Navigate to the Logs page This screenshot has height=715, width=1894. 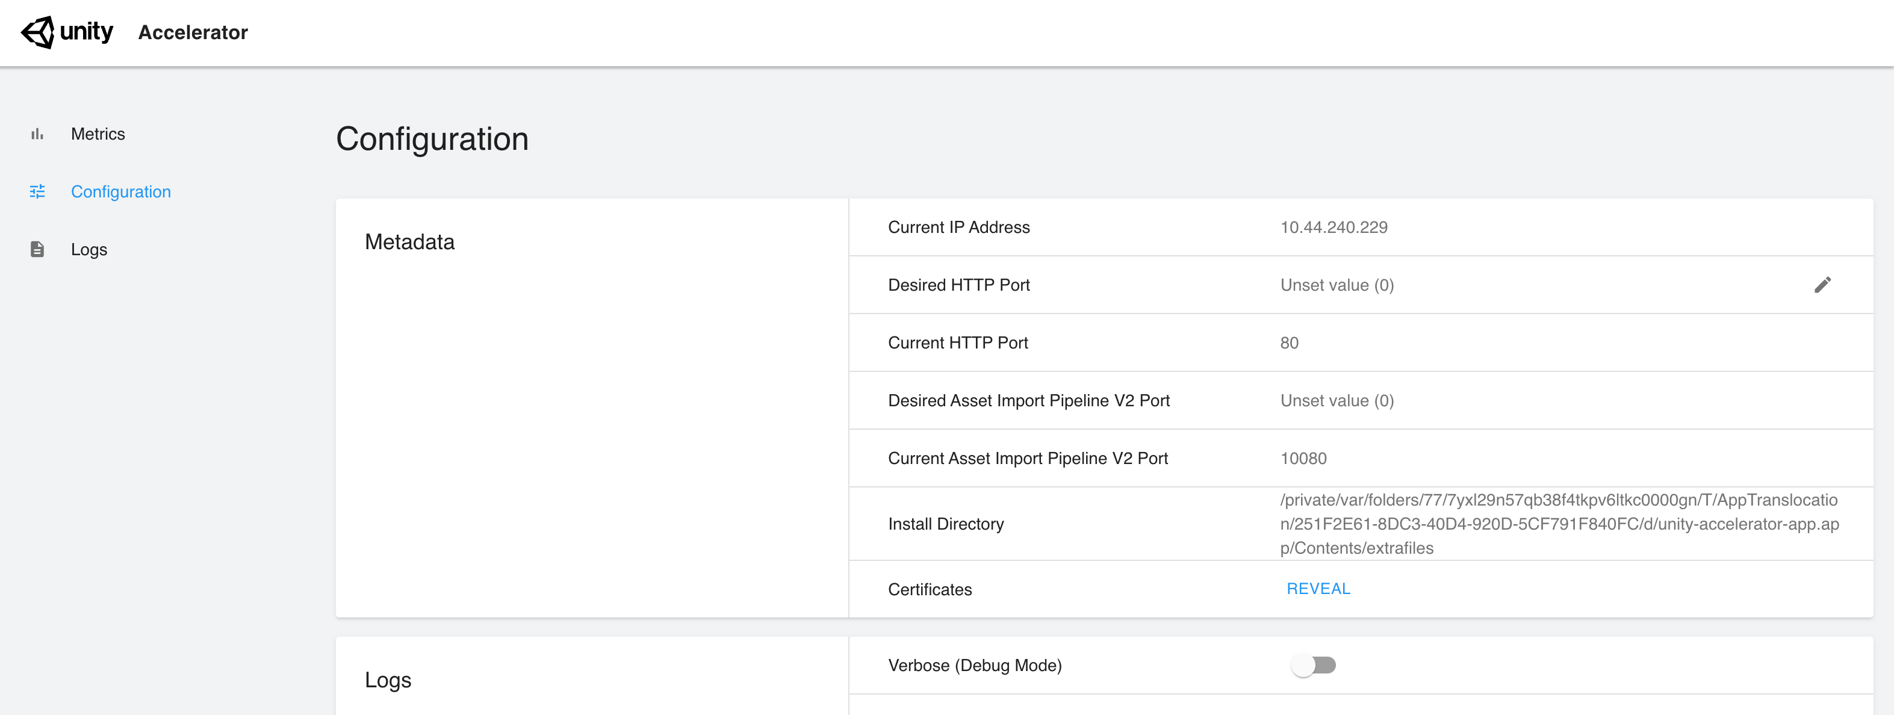click(88, 249)
